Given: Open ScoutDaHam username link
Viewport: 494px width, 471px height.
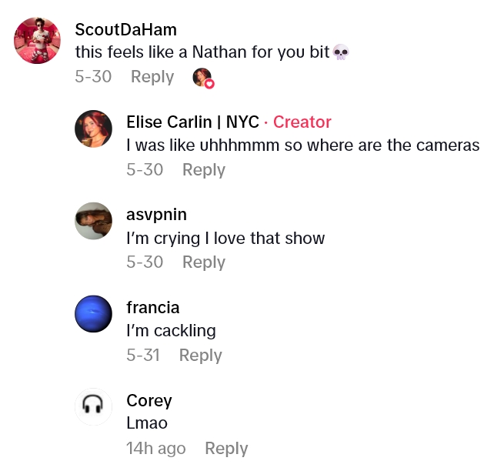Looking at the screenshot, I should tap(125, 30).
